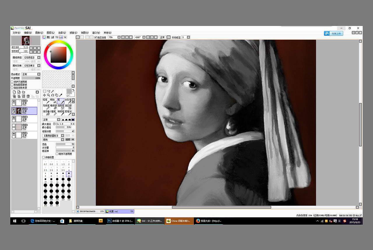Screen dimensions: 373x250
Task: Hide layer 图层1 with eye icon
Action: (x=14, y=134)
